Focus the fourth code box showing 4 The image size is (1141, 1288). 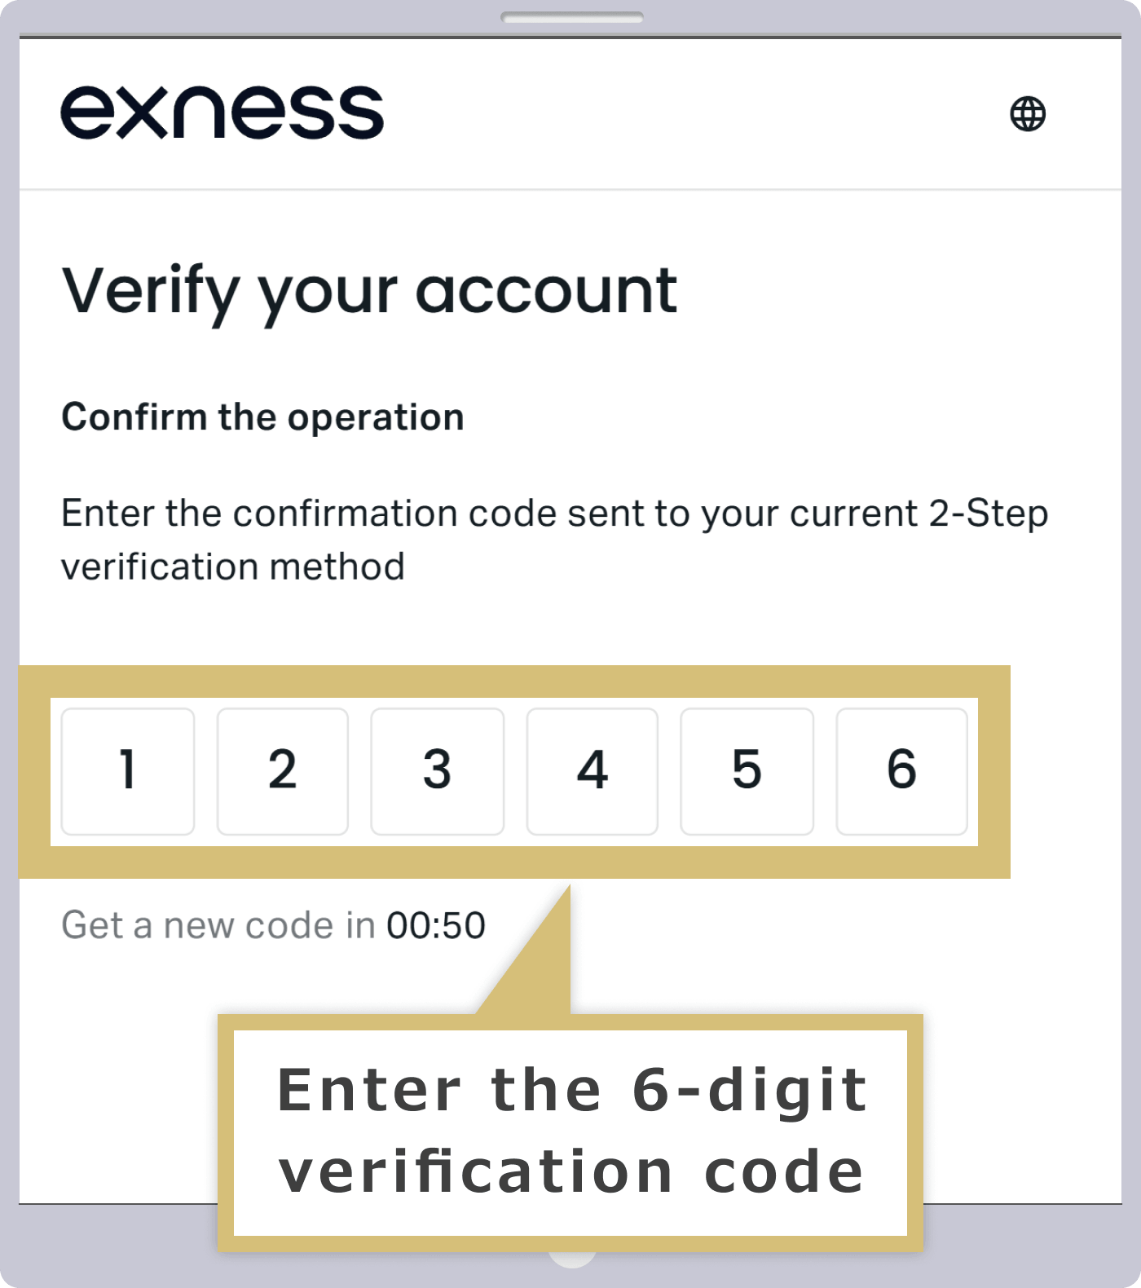[x=593, y=771]
